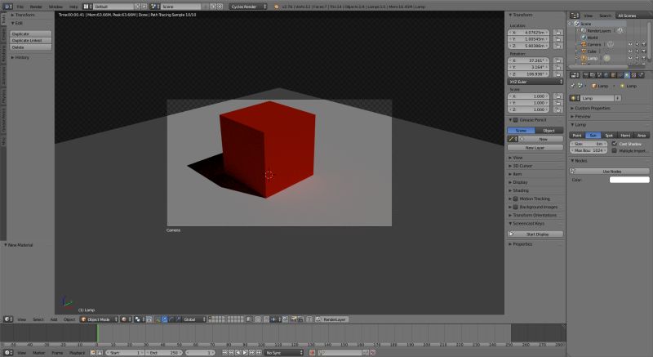Click the Scene name field in the header

click(181, 7)
